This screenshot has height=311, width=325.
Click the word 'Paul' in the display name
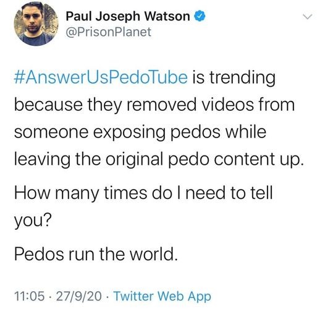78,16
